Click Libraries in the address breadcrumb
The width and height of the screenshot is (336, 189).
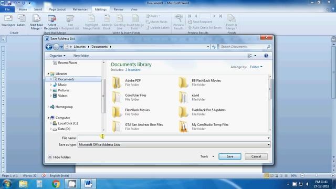coord(80,47)
